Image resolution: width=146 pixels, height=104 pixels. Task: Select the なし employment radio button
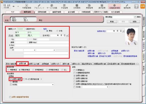point(62,70)
